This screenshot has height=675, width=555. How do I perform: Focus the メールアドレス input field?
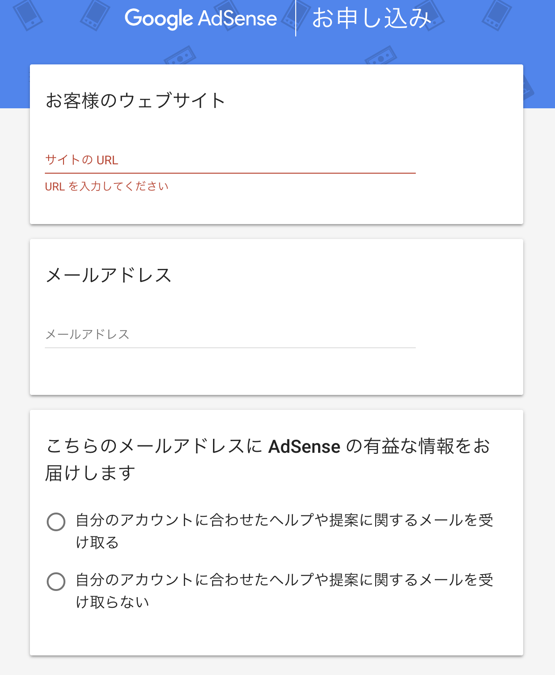tap(230, 335)
